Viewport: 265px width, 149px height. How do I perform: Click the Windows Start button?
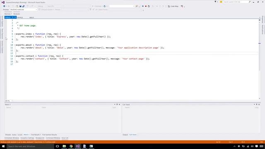(3, 146)
